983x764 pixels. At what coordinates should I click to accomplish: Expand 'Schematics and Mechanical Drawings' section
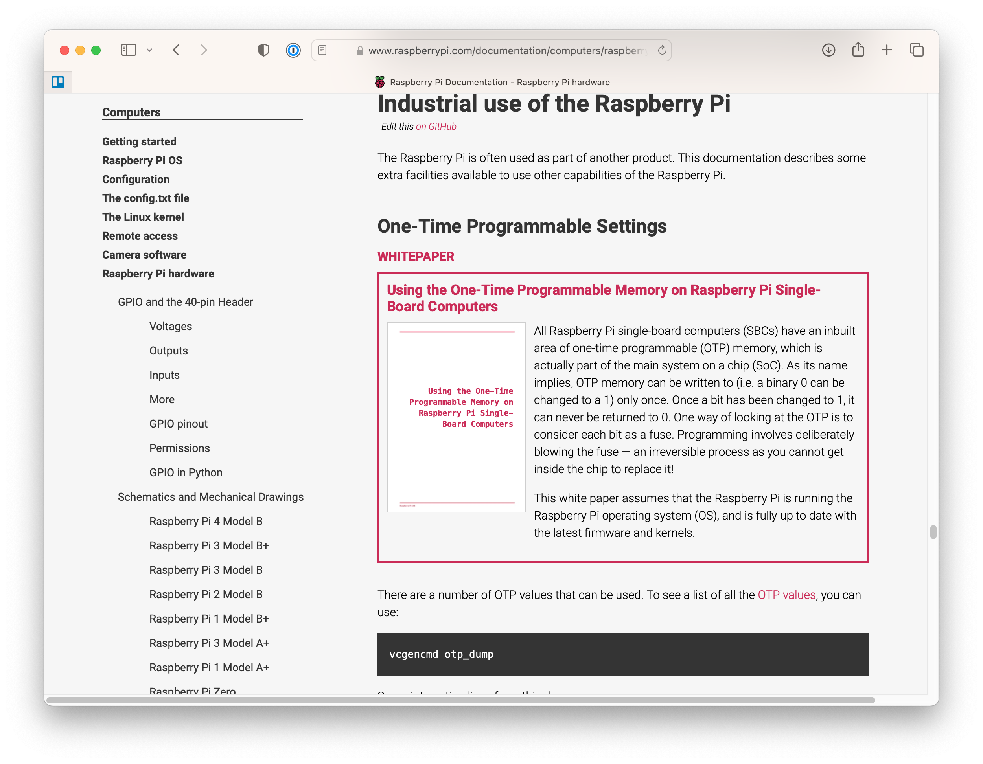click(210, 497)
